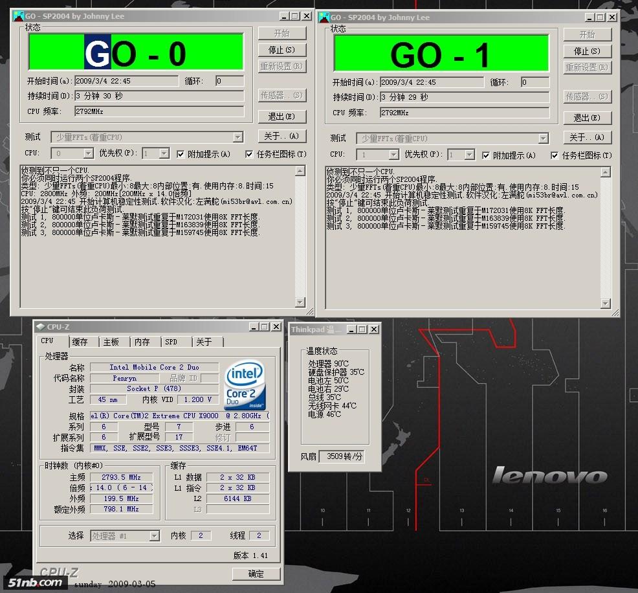Click title bar icon of GO-1 SP2004 window
Screen dimensions: 638x593
(323, 17)
